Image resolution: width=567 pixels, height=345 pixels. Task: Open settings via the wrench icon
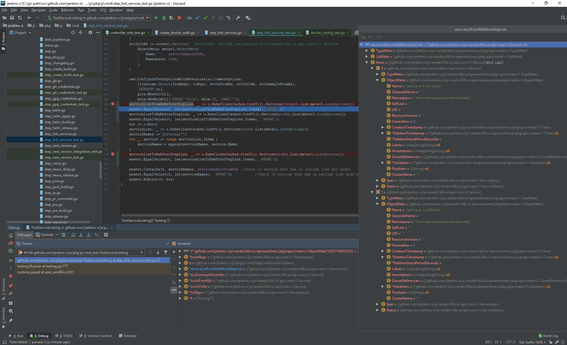point(238,18)
